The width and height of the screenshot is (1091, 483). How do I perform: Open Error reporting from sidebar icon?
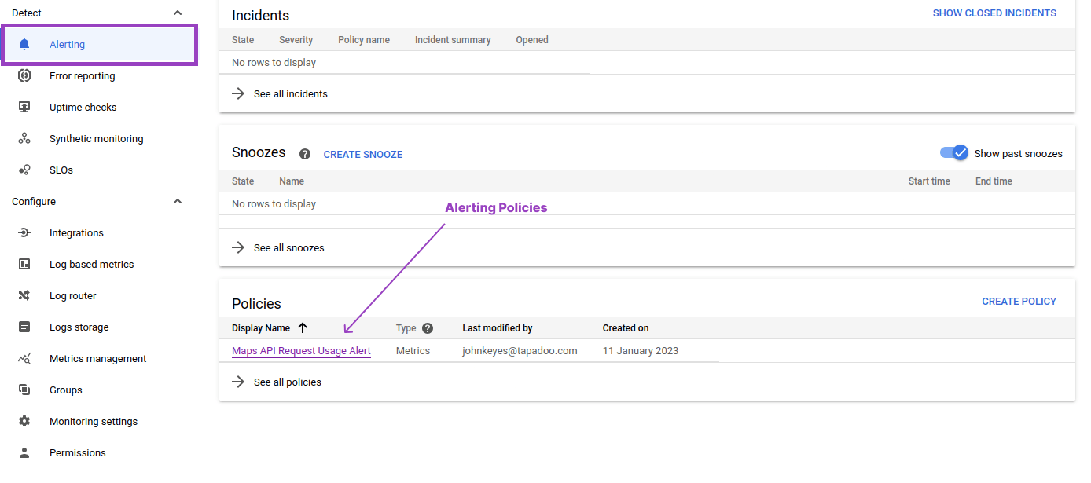click(24, 76)
